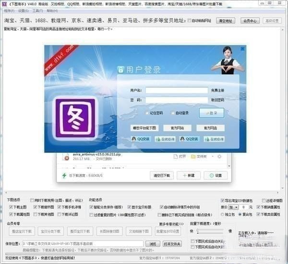Click the 保存位置 path field
This screenshot has height=264, width=288.
pos(83,244)
